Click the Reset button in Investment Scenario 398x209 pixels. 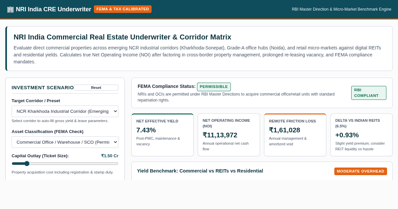pyautogui.click(x=96, y=88)
